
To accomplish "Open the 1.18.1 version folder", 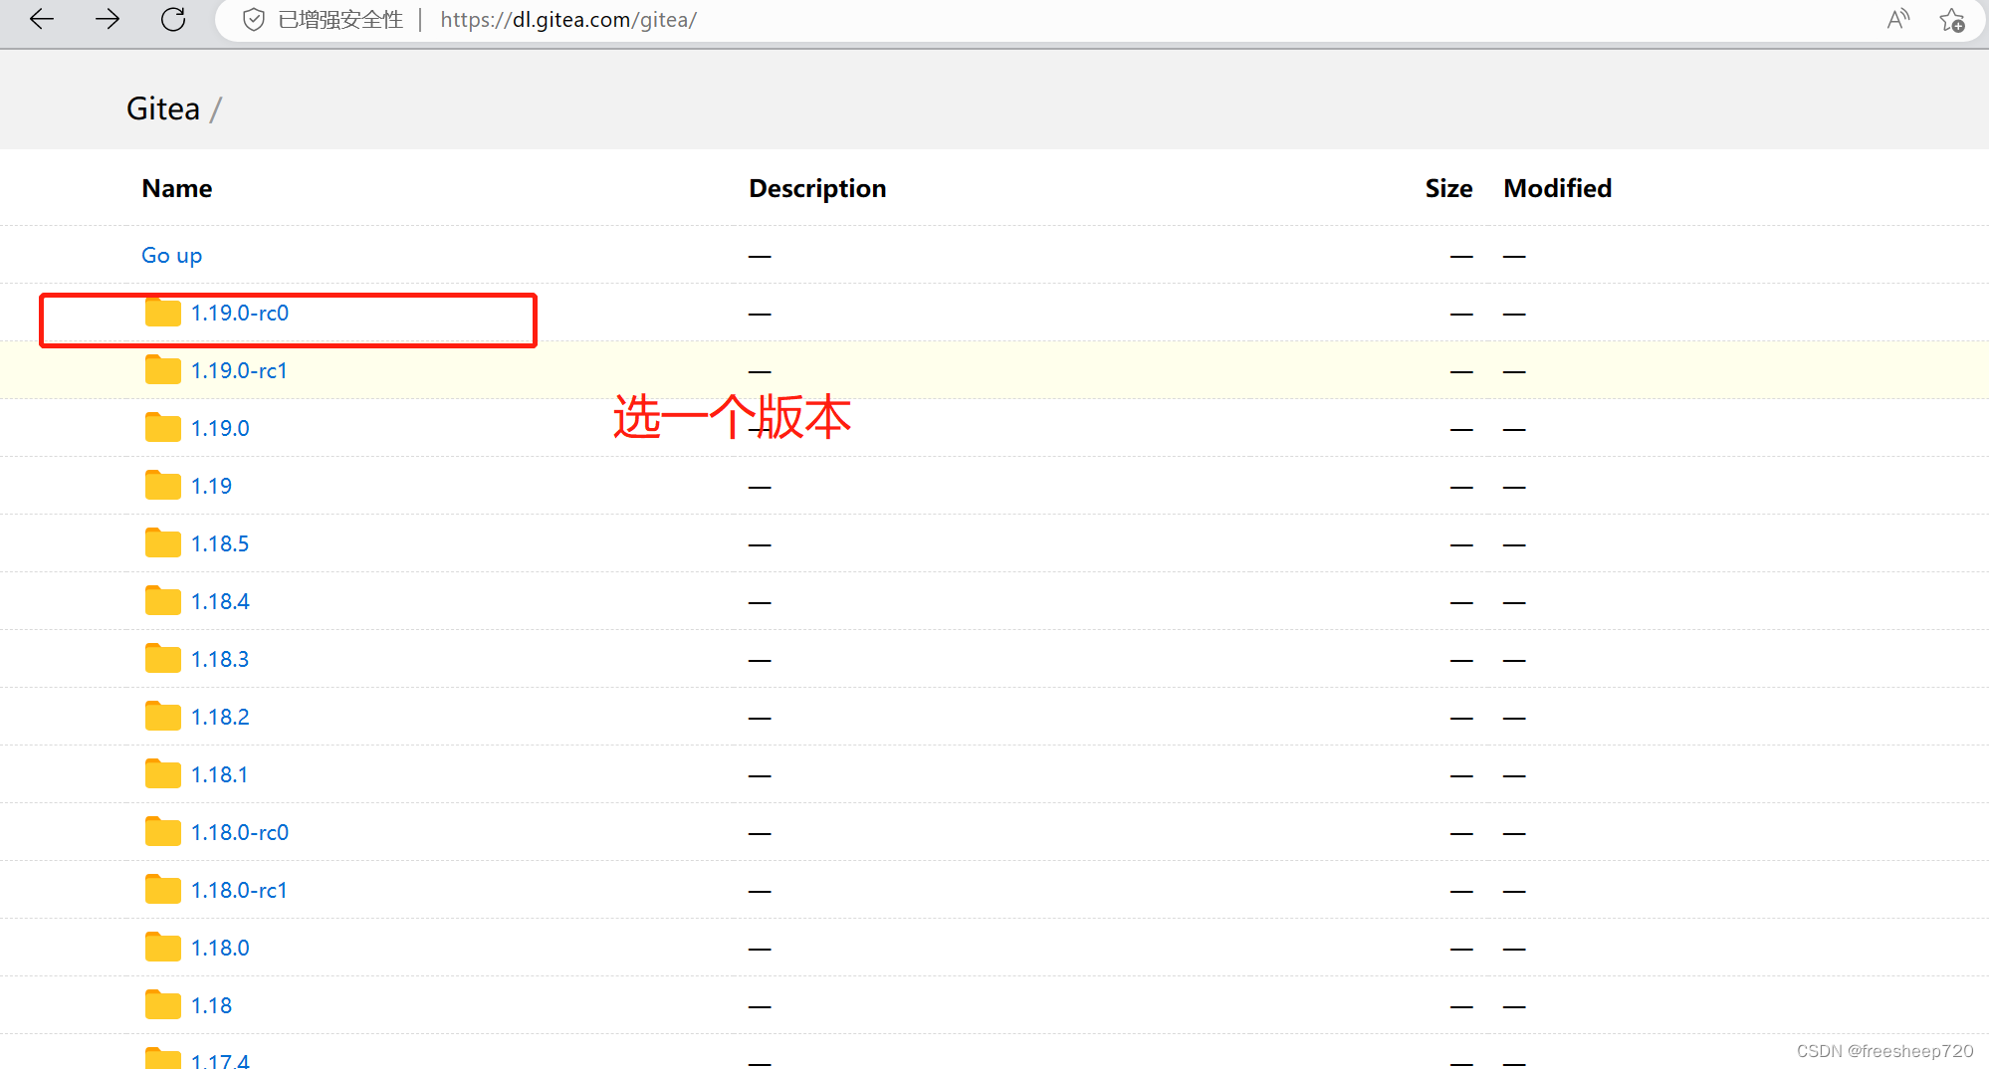I will [219, 775].
